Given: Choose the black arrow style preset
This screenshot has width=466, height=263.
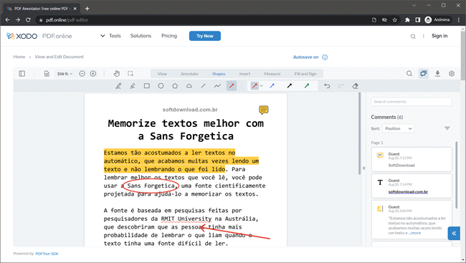Looking at the screenshot, I should [x=290, y=86].
